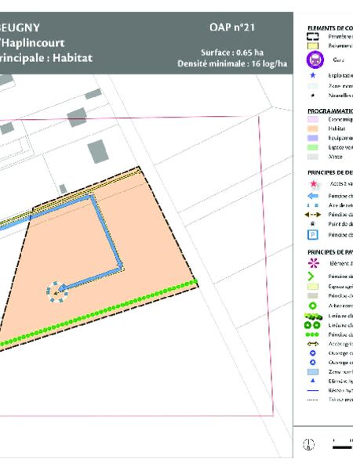Click the dashed perimeter rectangle symbol
This screenshot has height=470, width=353.
tap(312, 37)
